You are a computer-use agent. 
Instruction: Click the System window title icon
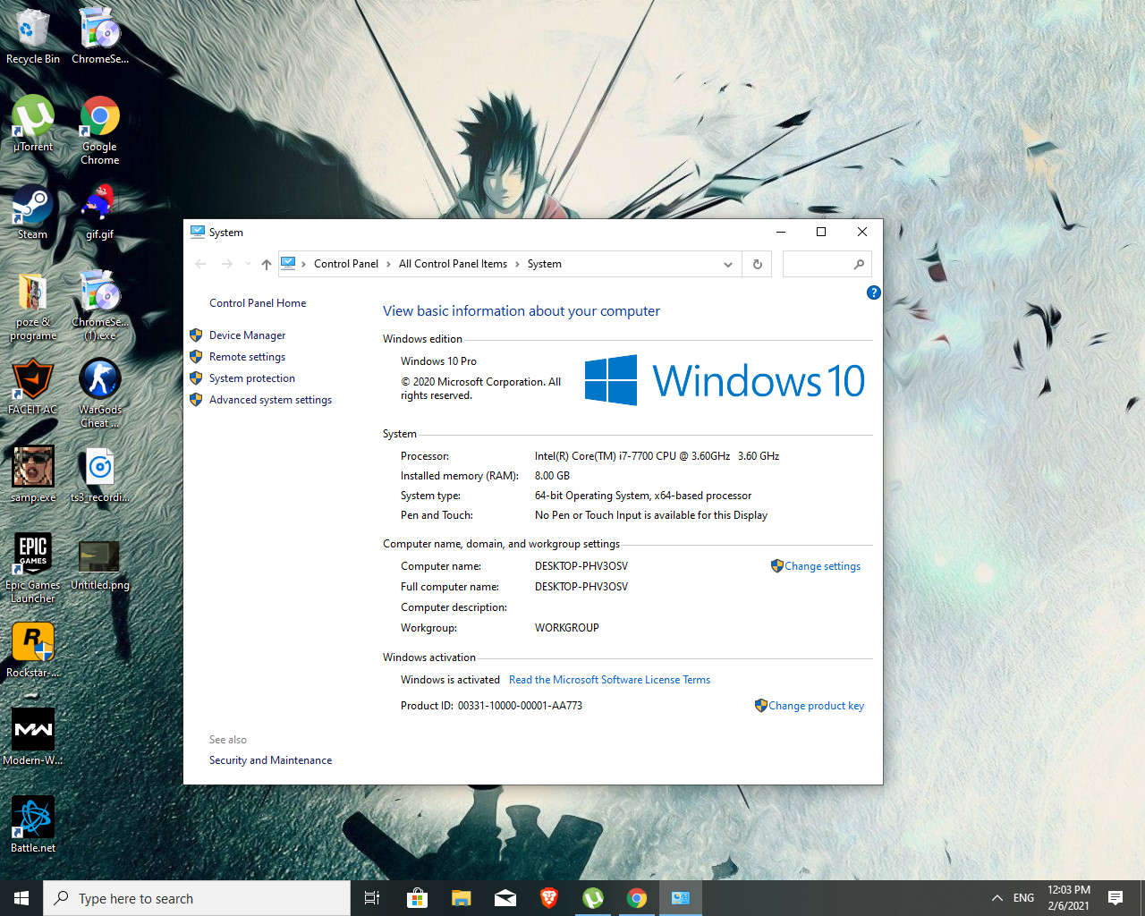[x=198, y=232]
